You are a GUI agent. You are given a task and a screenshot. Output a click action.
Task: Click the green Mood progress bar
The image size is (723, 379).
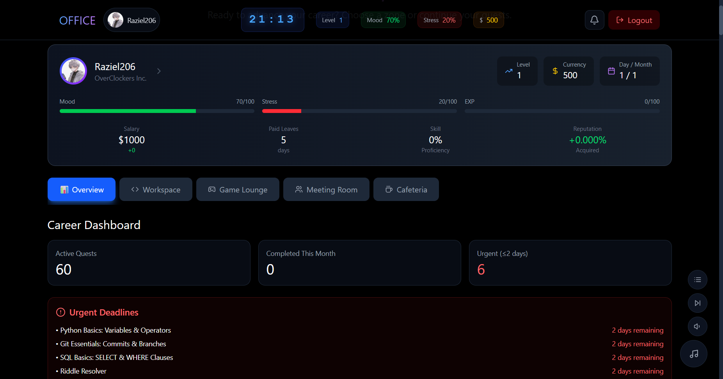157,111
